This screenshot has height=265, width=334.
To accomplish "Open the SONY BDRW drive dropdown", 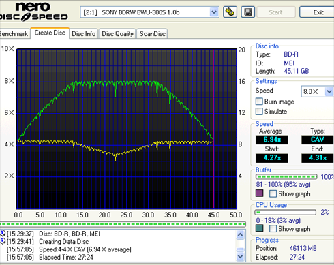I will click(x=213, y=12).
